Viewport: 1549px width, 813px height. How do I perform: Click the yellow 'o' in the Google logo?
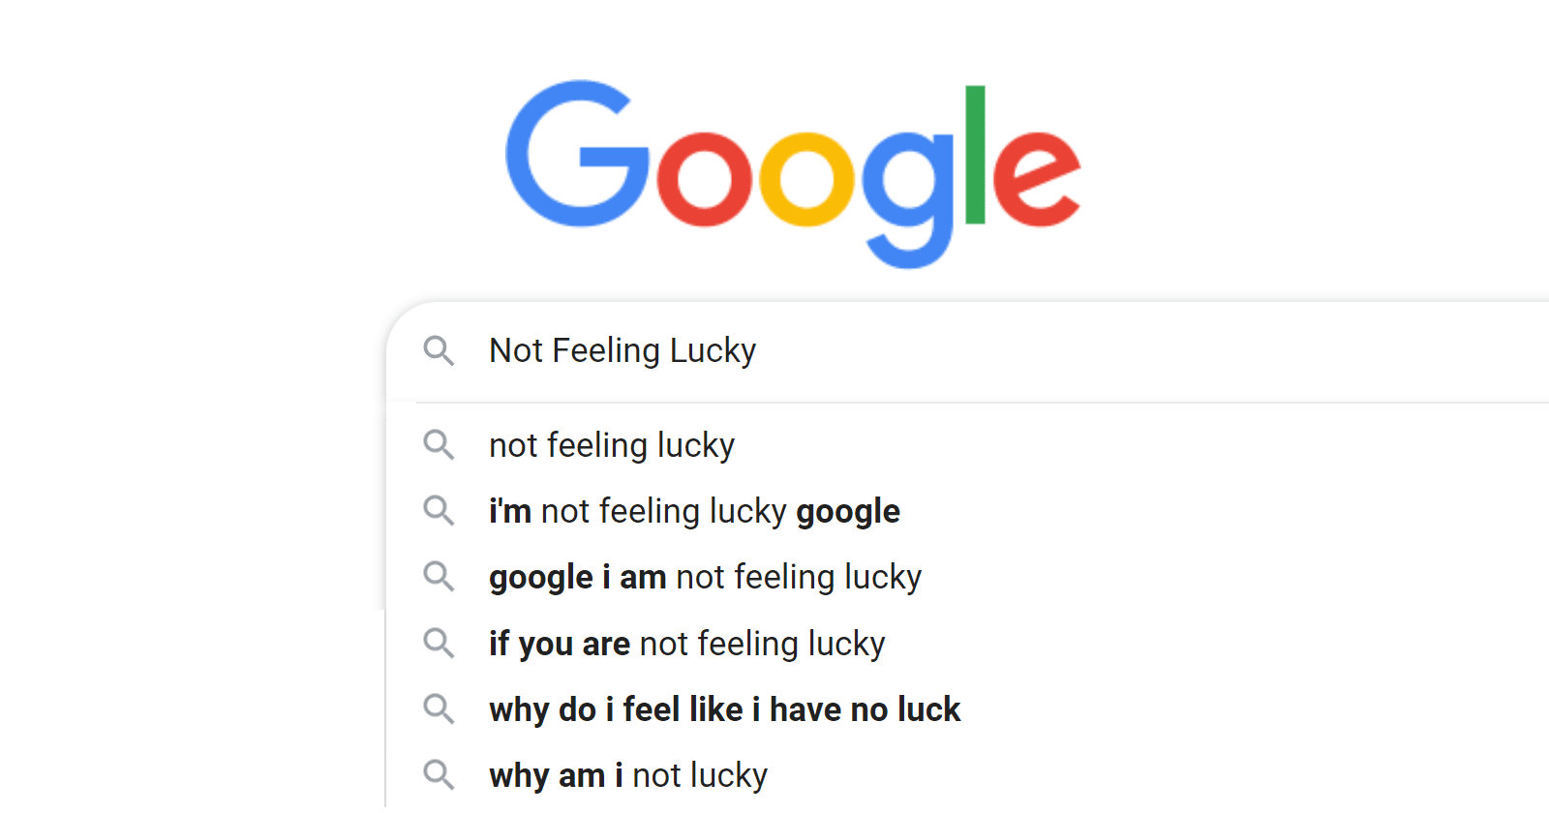[806, 179]
